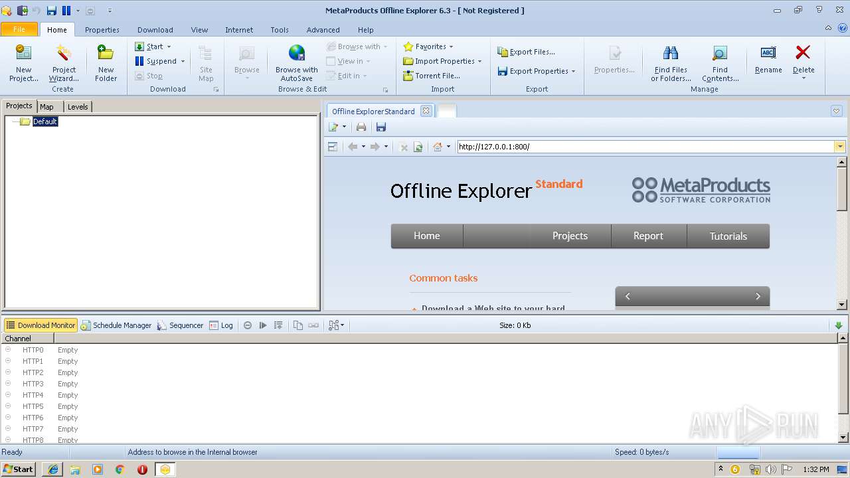This screenshot has height=478, width=850.
Task: Expand the browser tab list dropdown
Action: (x=836, y=111)
